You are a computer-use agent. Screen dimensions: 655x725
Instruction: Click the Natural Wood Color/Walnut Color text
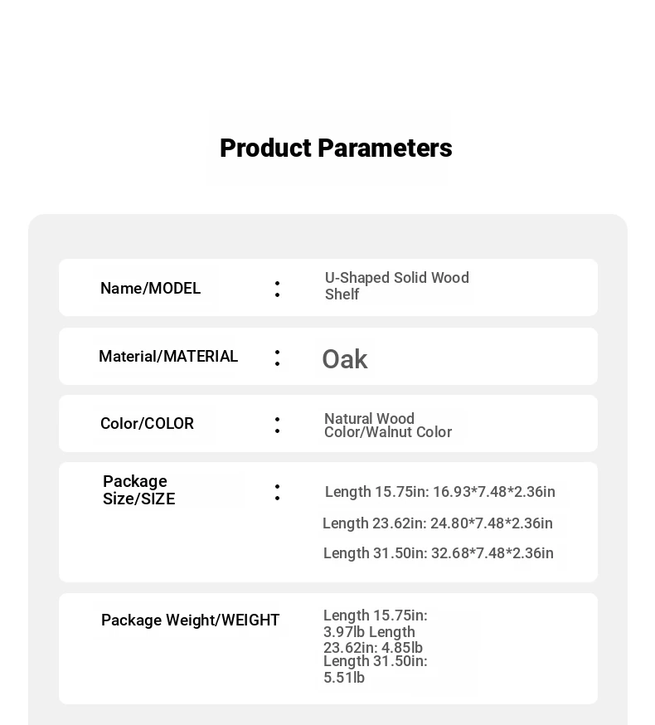tap(388, 426)
